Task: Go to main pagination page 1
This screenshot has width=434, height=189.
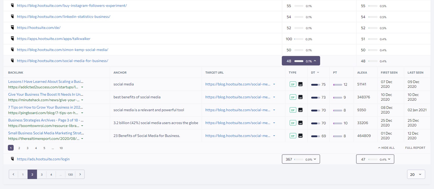Action: pos(23,174)
